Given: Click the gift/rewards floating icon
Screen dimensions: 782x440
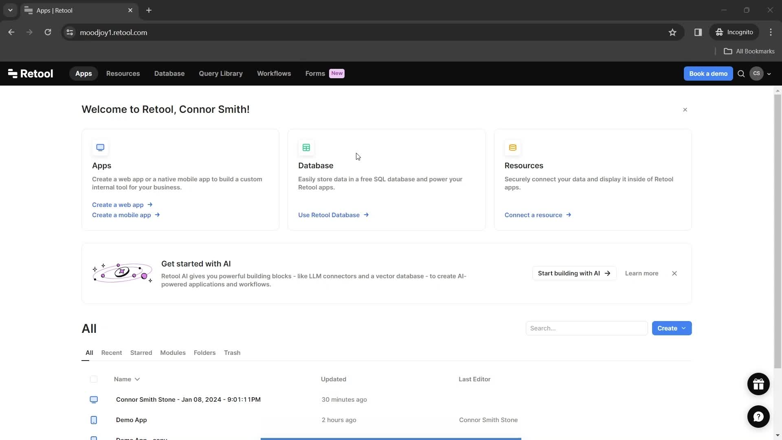Looking at the screenshot, I should point(758,384).
